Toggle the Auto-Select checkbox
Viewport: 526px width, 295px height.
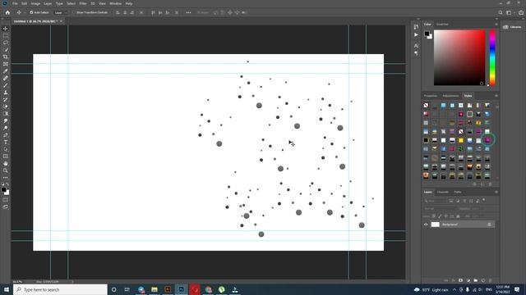31,12
